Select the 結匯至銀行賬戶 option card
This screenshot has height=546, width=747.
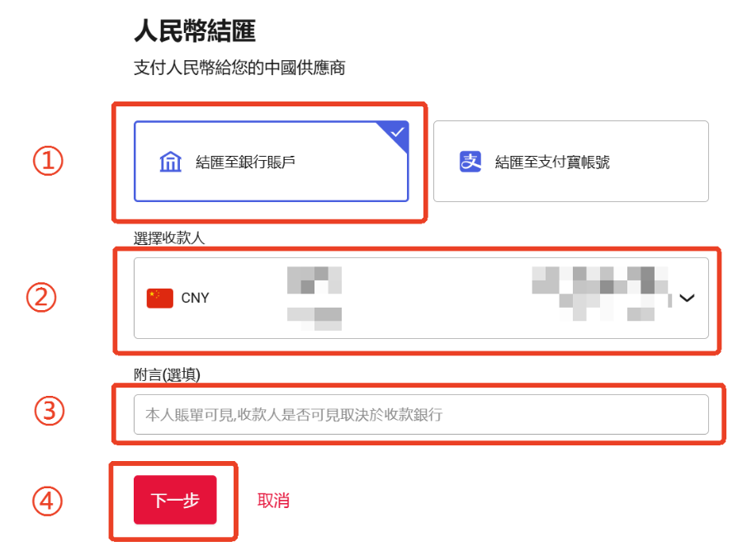(x=271, y=162)
